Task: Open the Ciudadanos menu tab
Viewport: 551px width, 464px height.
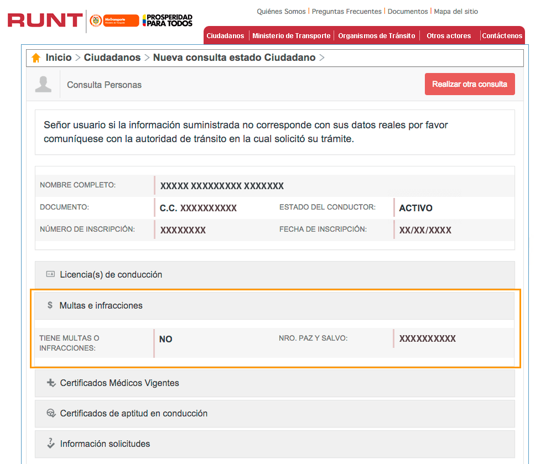Action: pos(225,35)
